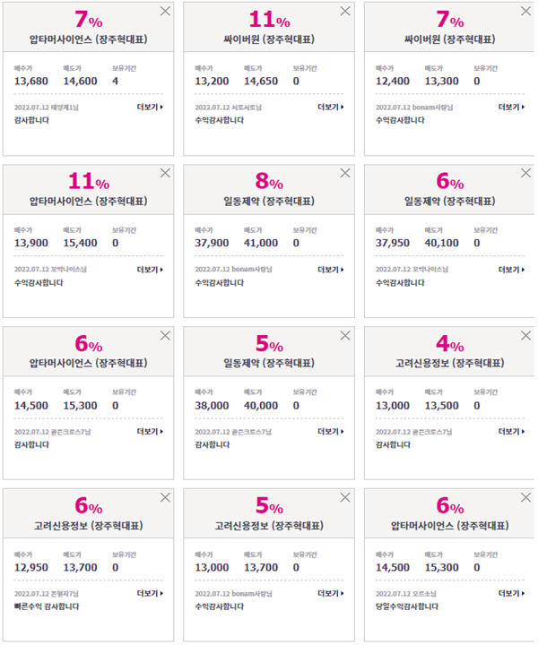Close the 6% 고려신용정보 card

coord(165,498)
